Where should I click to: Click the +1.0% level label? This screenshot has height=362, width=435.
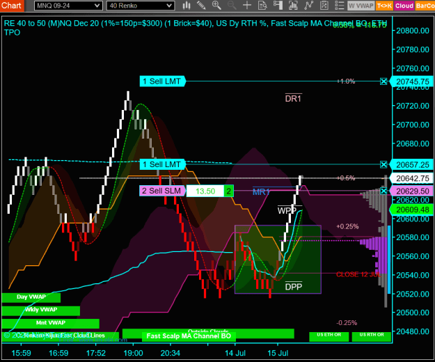pos(346,81)
